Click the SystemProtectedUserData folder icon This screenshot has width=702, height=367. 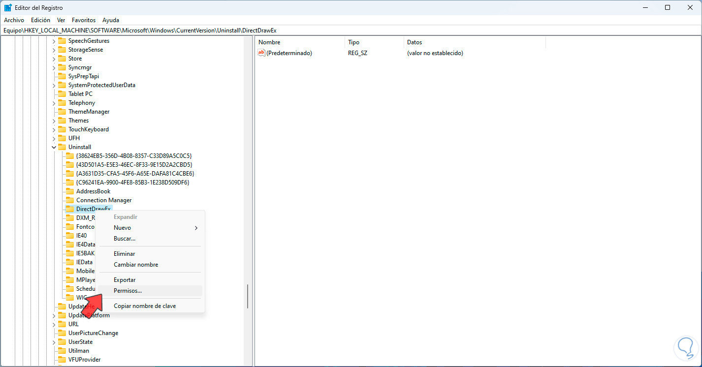coord(62,85)
